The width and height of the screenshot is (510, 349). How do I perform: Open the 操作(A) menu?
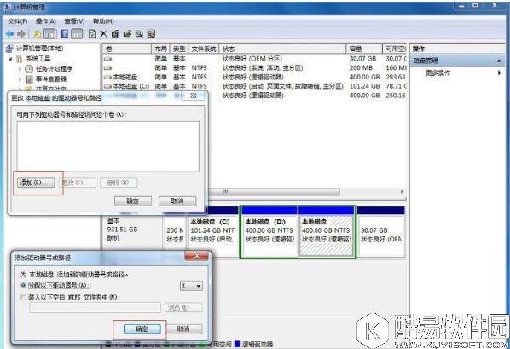click(x=45, y=21)
